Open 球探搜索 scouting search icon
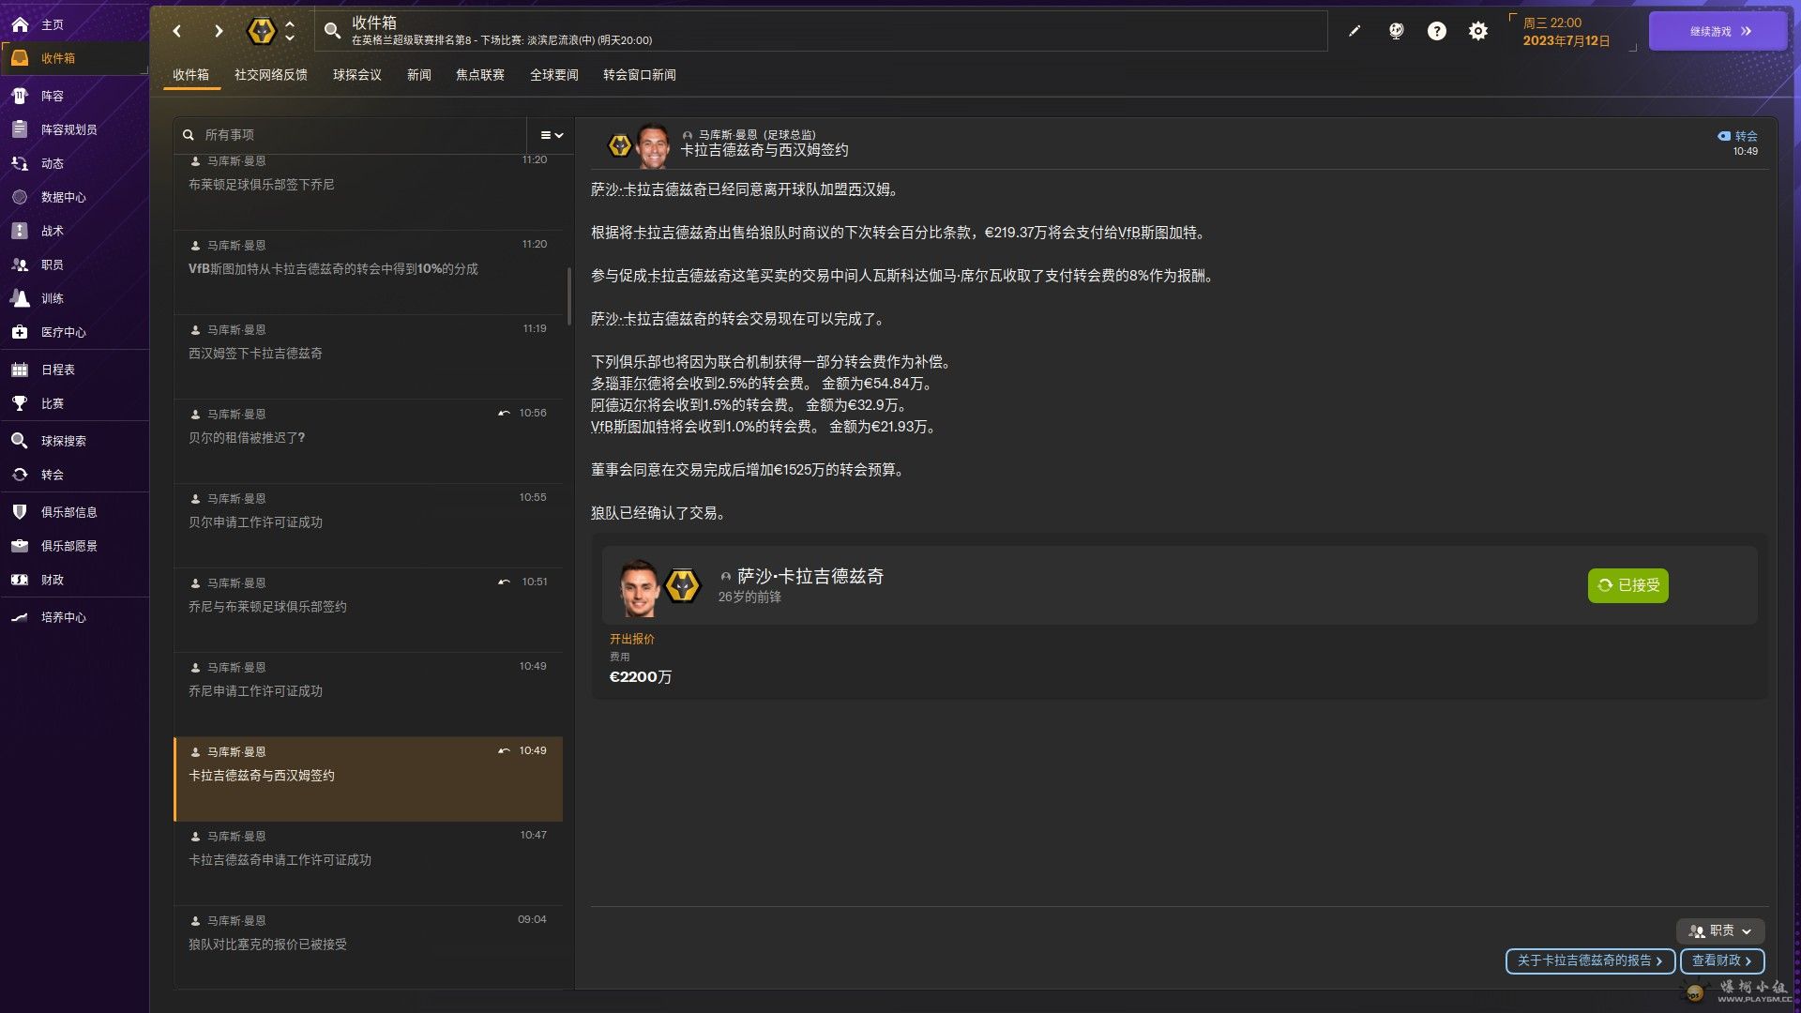This screenshot has height=1013, width=1801. 20,441
